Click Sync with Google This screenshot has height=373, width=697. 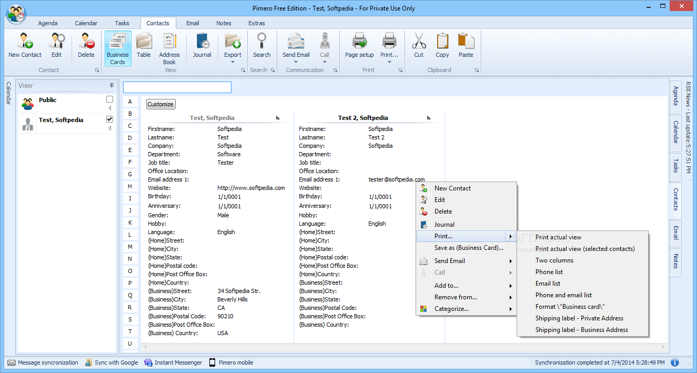(x=111, y=362)
